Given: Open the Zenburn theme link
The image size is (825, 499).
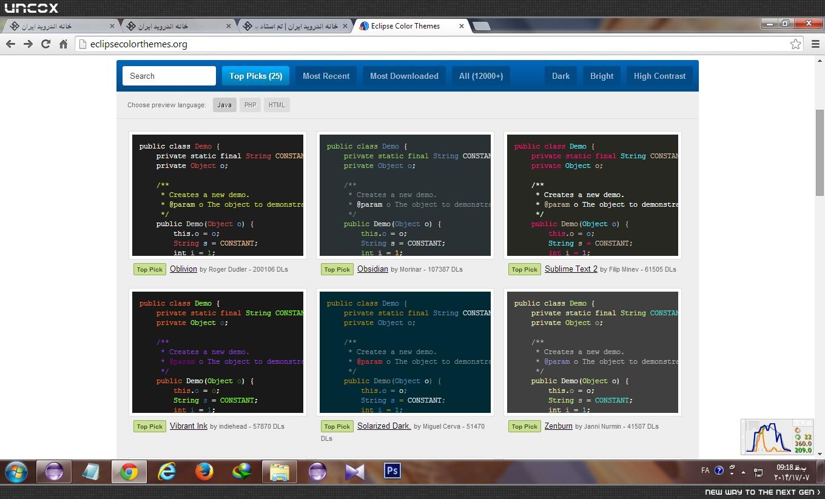Looking at the screenshot, I should point(559,426).
